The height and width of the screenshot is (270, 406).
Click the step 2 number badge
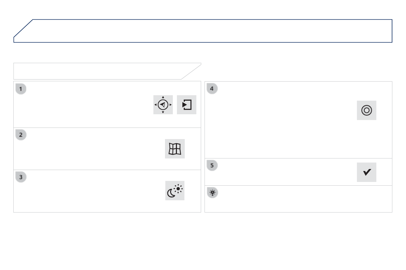click(x=21, y=135)
